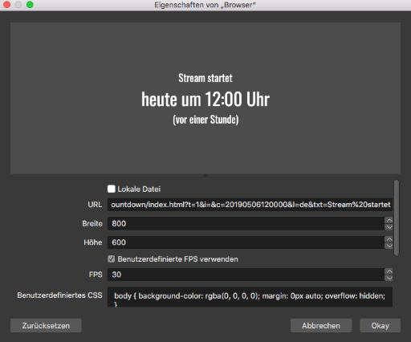Click into the Höhe field showing 600

(x=246, y=242)
